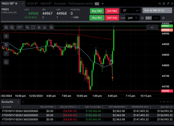
Task: Pick the trend line drawing tool
Action: pos(6,53)
